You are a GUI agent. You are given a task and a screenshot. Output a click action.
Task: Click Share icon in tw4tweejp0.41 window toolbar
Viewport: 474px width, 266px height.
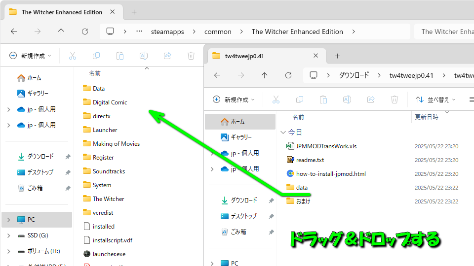371,100
